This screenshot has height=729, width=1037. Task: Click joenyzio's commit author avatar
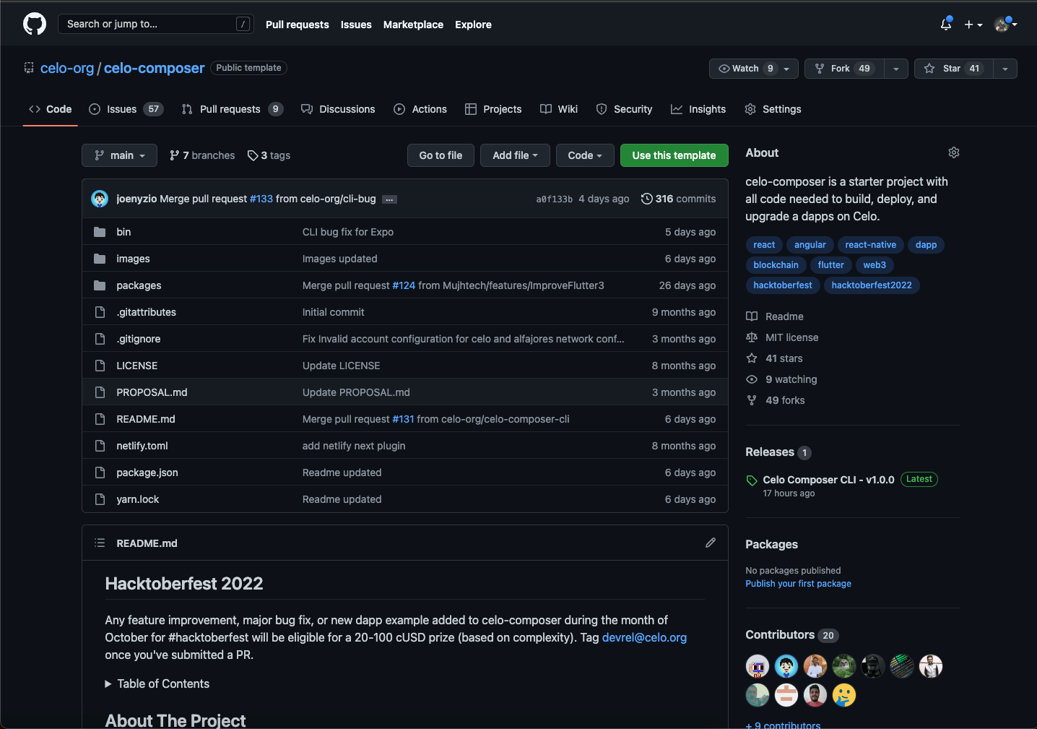(100, 199)
